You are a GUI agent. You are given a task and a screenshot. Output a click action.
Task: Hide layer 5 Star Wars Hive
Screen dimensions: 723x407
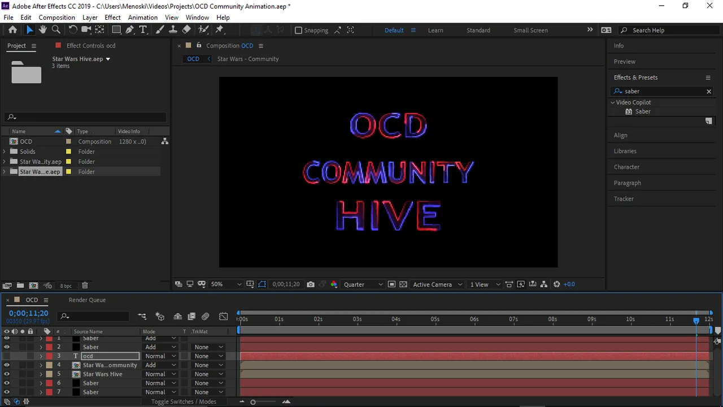7,374
